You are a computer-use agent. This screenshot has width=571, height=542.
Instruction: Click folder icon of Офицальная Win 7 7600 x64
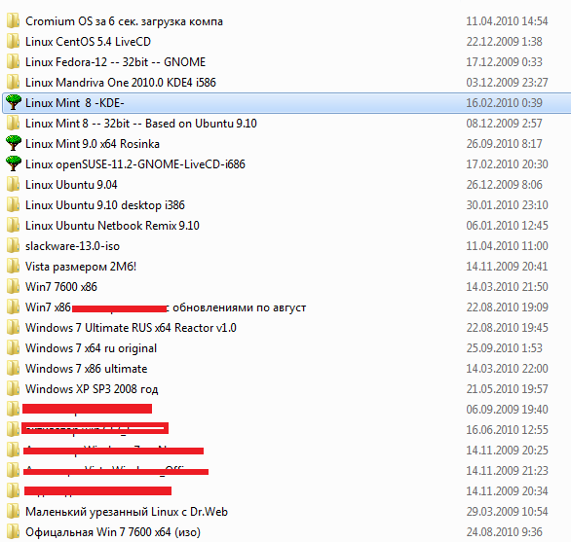pos(13,531)
